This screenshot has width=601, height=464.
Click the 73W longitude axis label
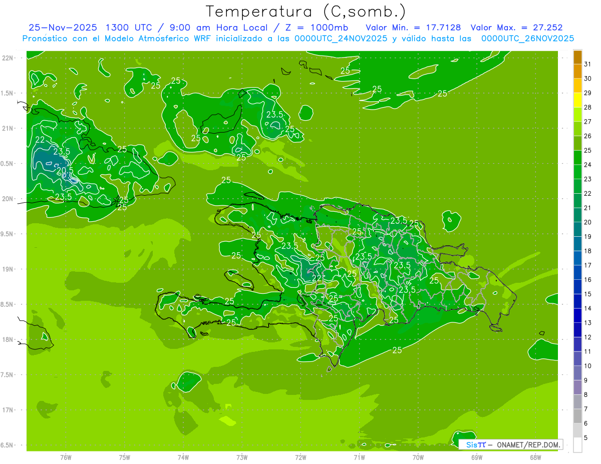pos(242,457)
